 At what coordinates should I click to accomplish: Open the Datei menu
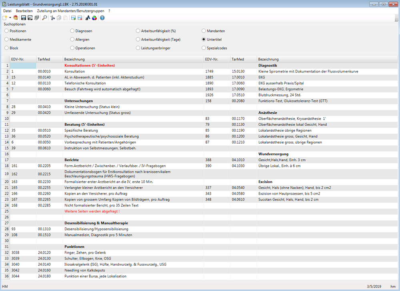point(7,11)
